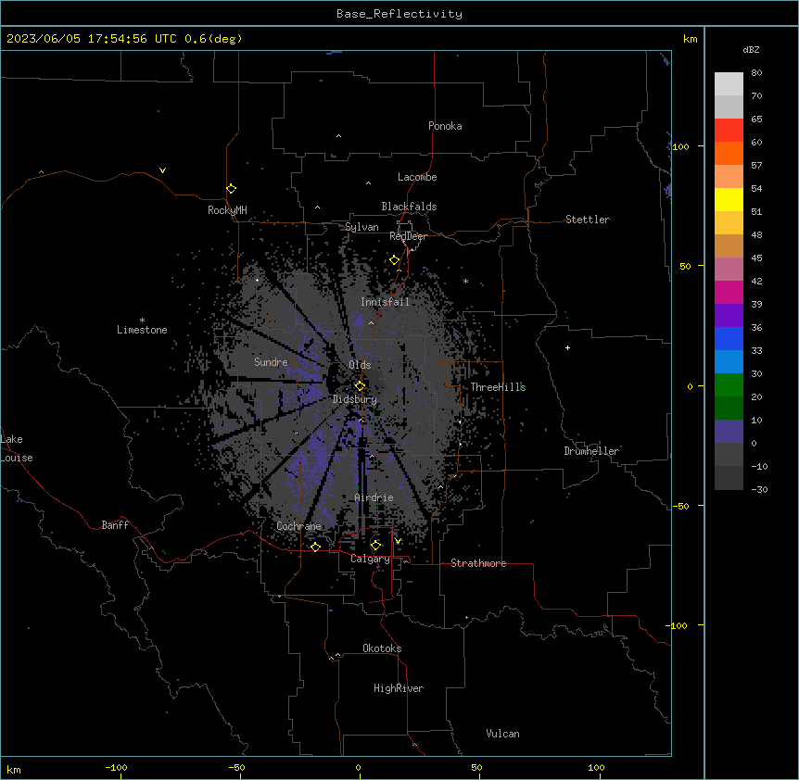Click the blue 36 dBZ legend swatch
799x780 pixels.
pyautogui.click(x=729, y=338)
